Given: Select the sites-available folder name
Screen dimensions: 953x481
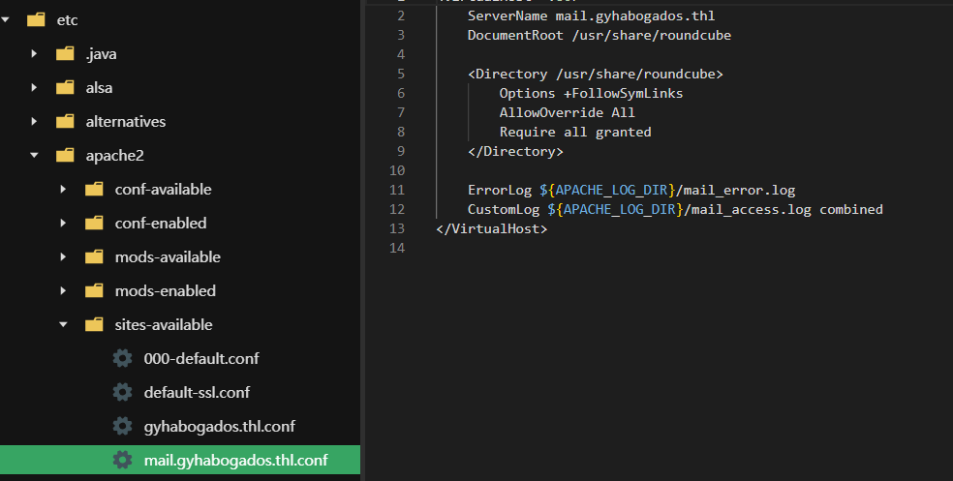Looking at the screenshot, I should (164, 325).
